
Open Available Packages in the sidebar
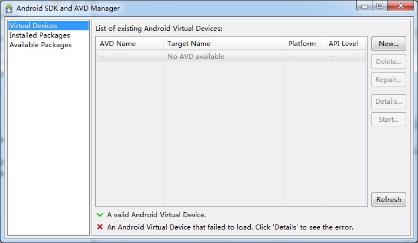coord(40,45)
